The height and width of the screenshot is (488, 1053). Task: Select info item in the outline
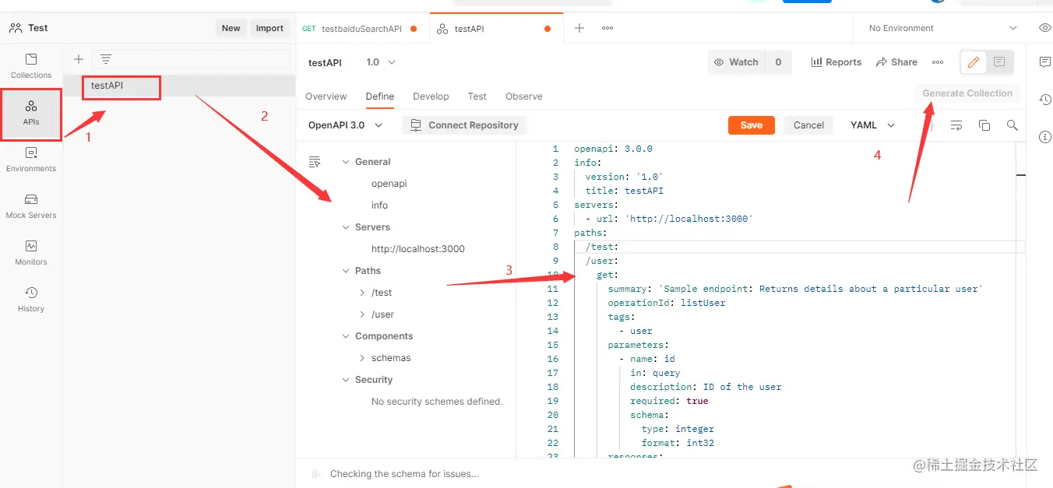tap(379, 205)
